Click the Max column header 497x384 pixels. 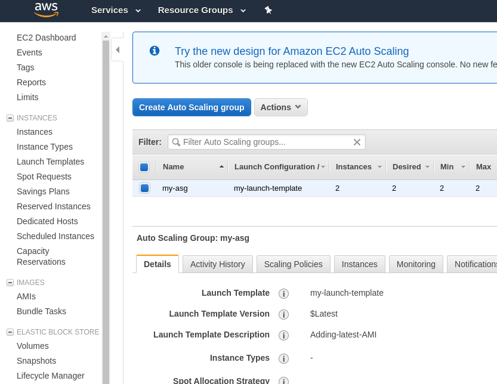[x=483, y=166]
